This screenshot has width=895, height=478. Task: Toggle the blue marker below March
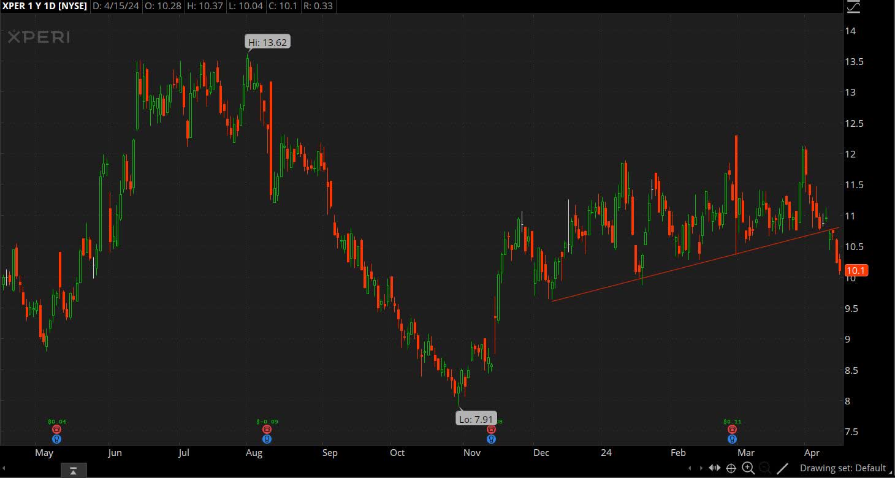tap(732, 439)
